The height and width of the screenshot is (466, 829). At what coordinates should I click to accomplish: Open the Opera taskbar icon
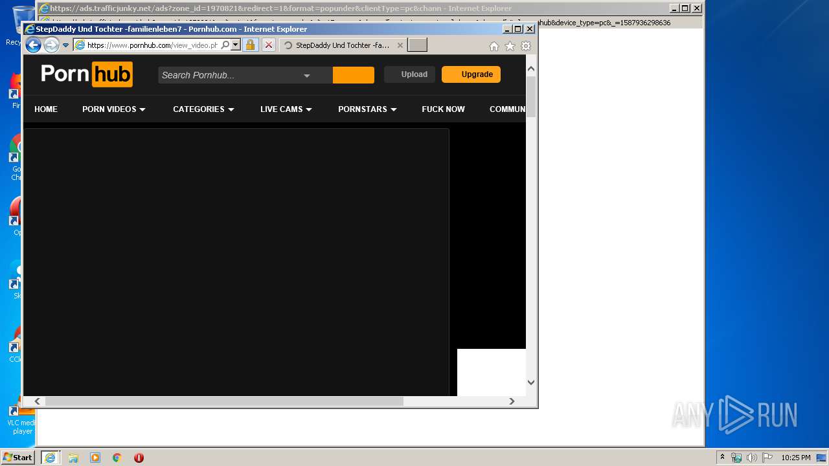click(139, 458)
